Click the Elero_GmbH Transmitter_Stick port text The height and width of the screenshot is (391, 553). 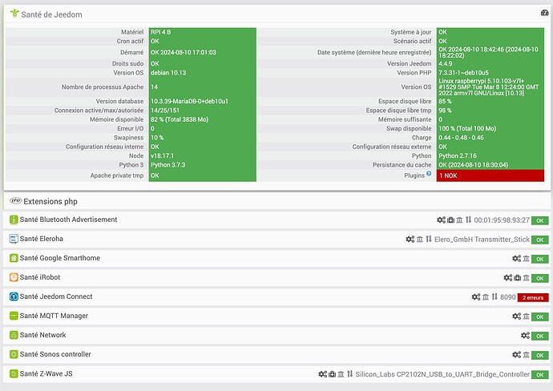(x=482, y=240)
